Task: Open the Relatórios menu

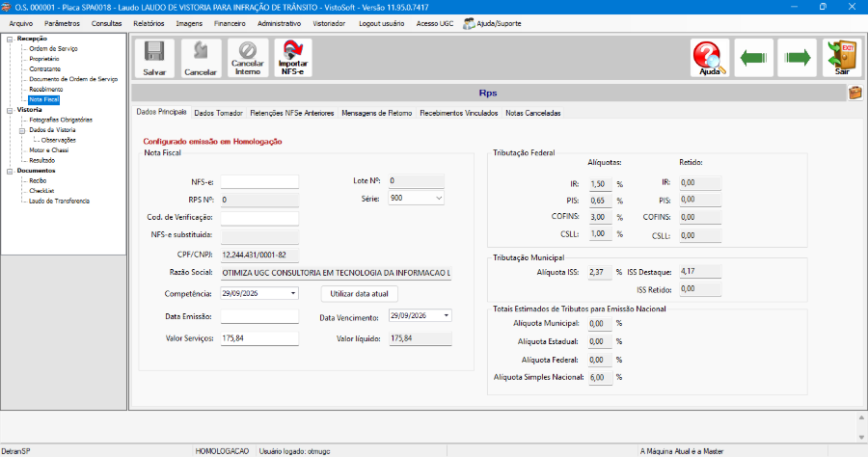Action: point(149,23)
